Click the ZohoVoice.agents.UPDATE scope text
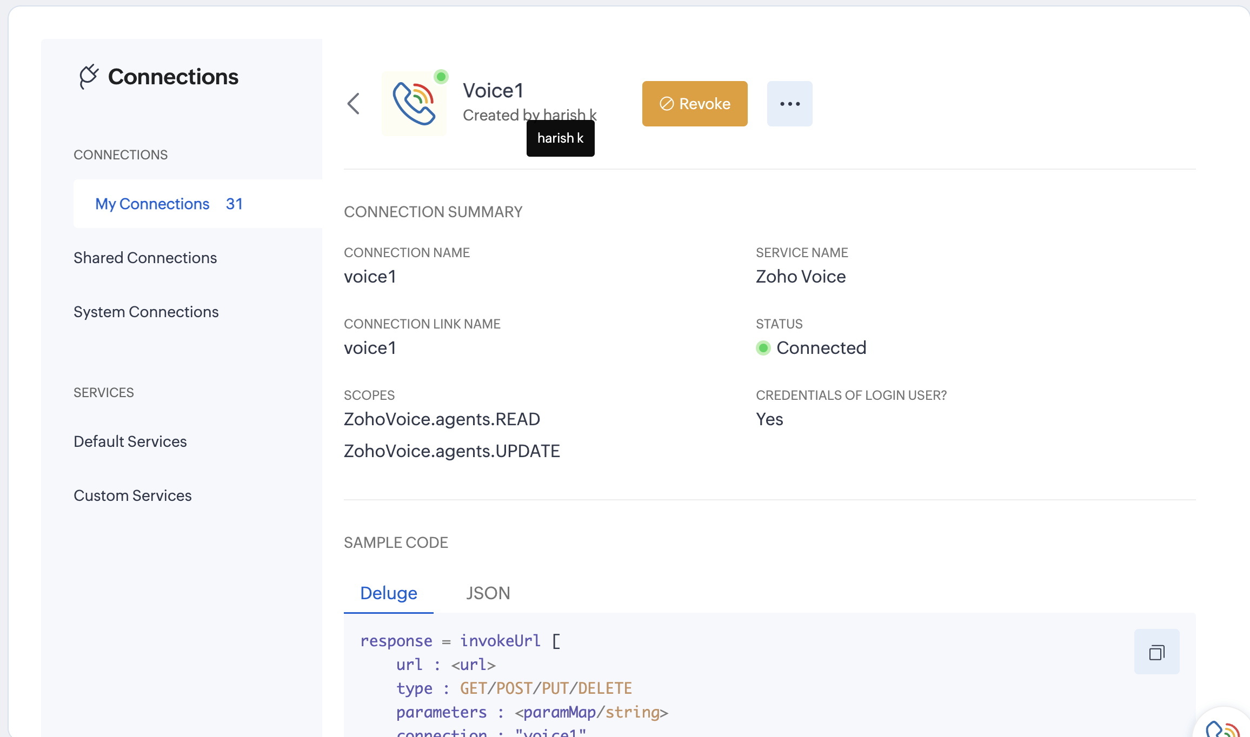Viewport: 1250px width, 737px height. click(451, 451)
